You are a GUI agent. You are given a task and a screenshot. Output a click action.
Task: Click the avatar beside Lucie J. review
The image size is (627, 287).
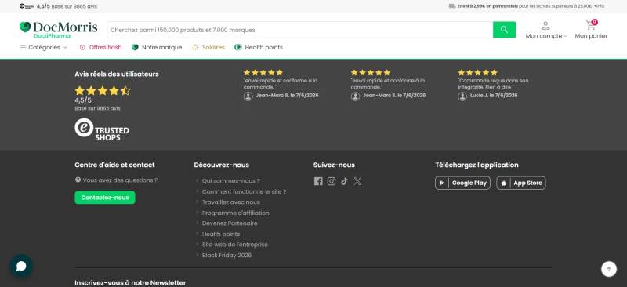(x=462, y=96)
